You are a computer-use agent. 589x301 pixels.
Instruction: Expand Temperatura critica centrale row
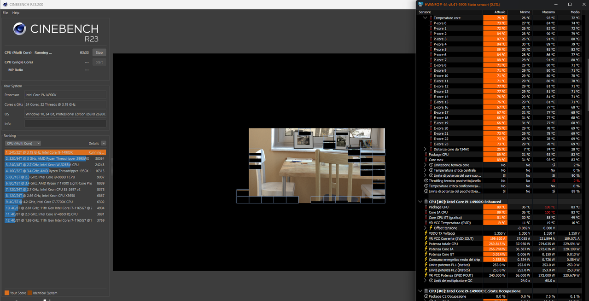click(425, 170)
